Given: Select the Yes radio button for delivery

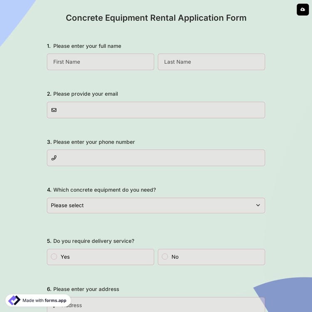Looking at the screenshot, I should (54, 257).
